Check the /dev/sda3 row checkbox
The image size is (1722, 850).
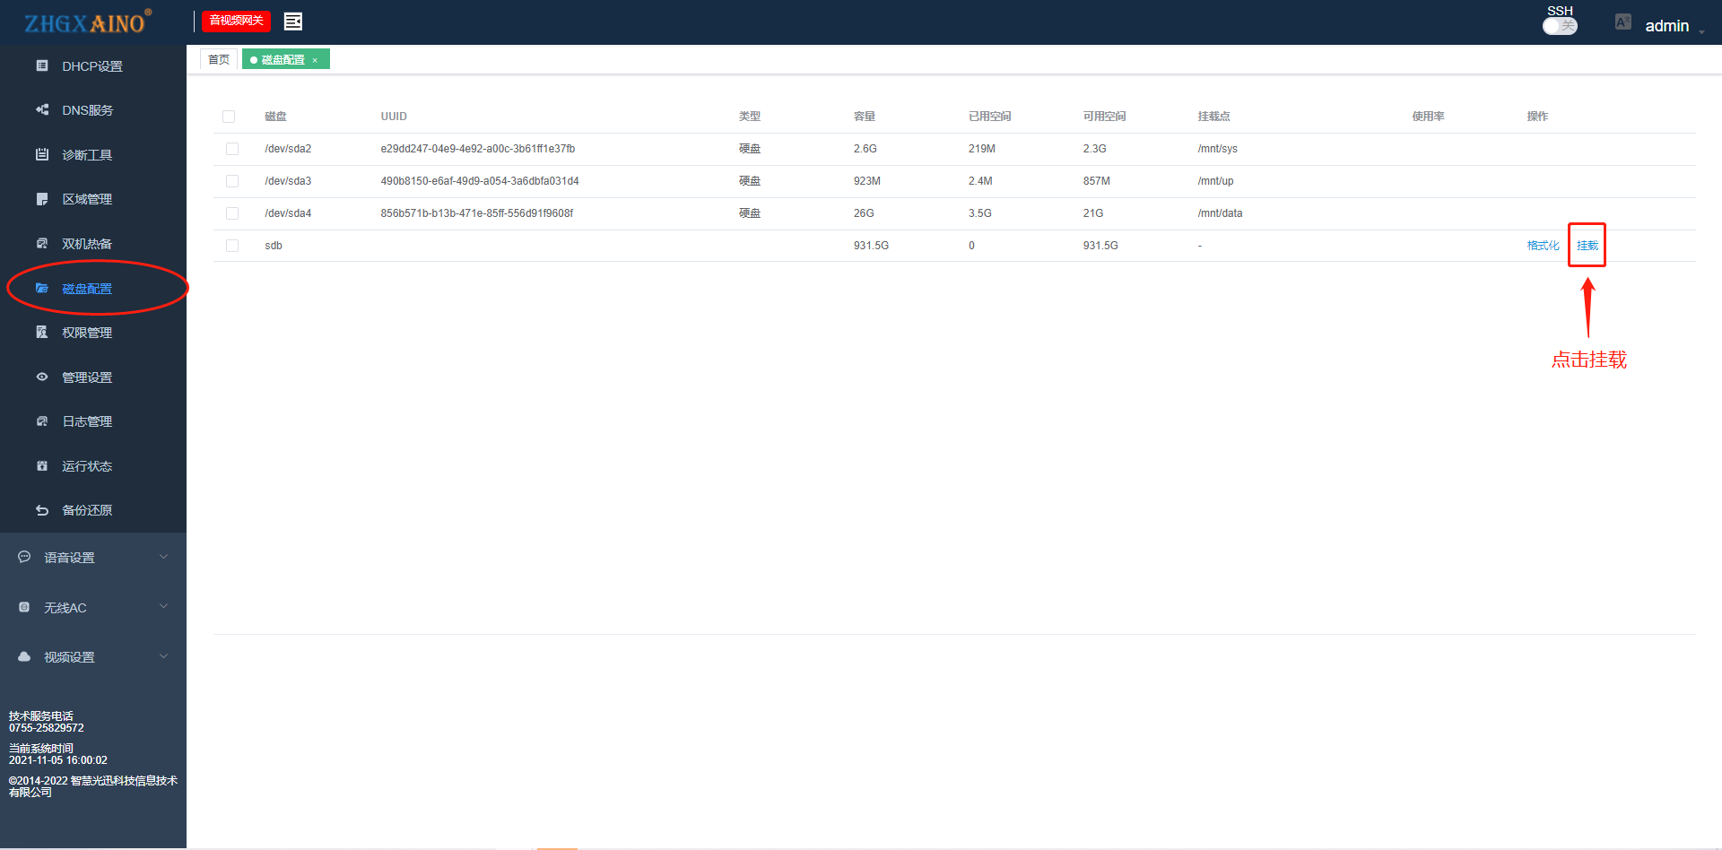click(x=232, y=181)
